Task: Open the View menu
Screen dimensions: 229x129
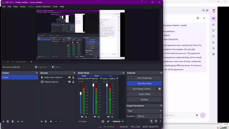Action: click(x=15, y=6)
